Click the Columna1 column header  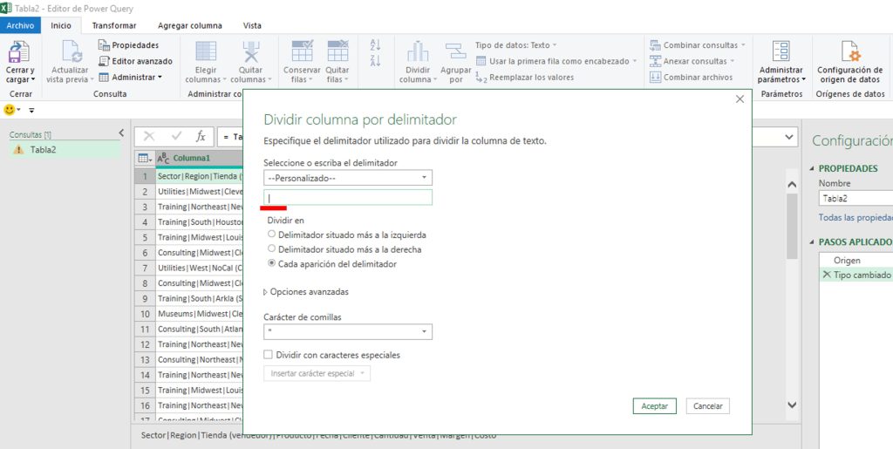198,158
